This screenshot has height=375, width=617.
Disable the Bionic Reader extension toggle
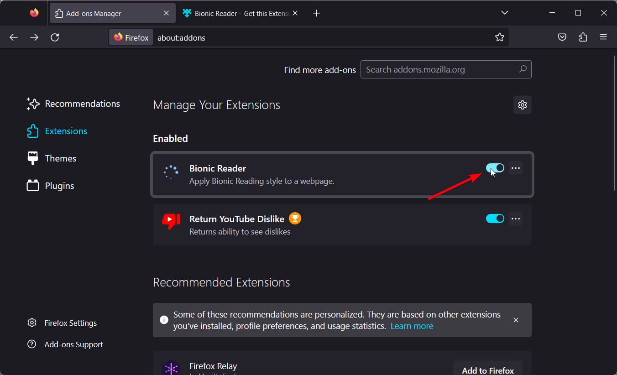pos(495,168)
